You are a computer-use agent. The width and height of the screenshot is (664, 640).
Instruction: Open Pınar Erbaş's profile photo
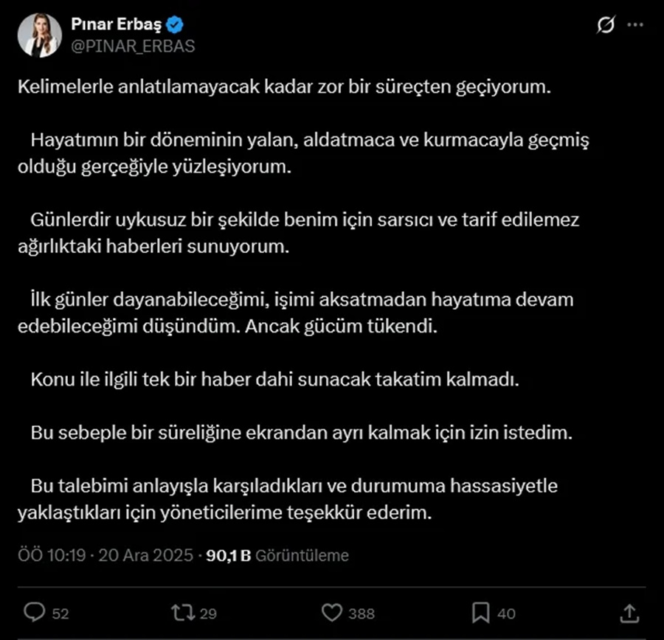point(41,35)
